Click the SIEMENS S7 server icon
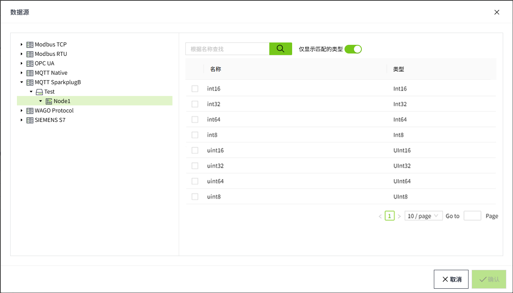Viewport: 513px width, 293px height. 30,120
